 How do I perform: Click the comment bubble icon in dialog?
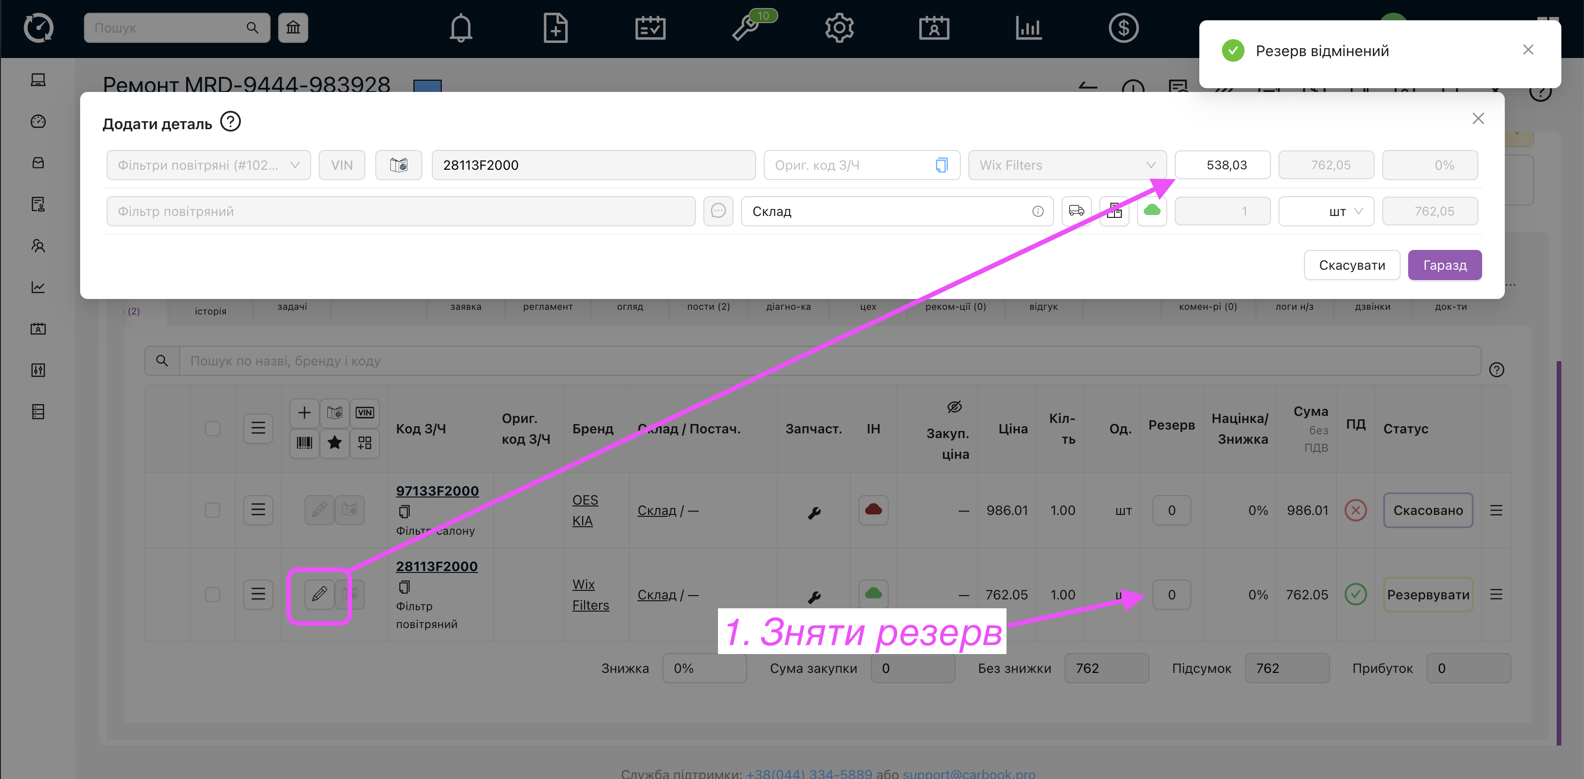click(x=718, y=211)
